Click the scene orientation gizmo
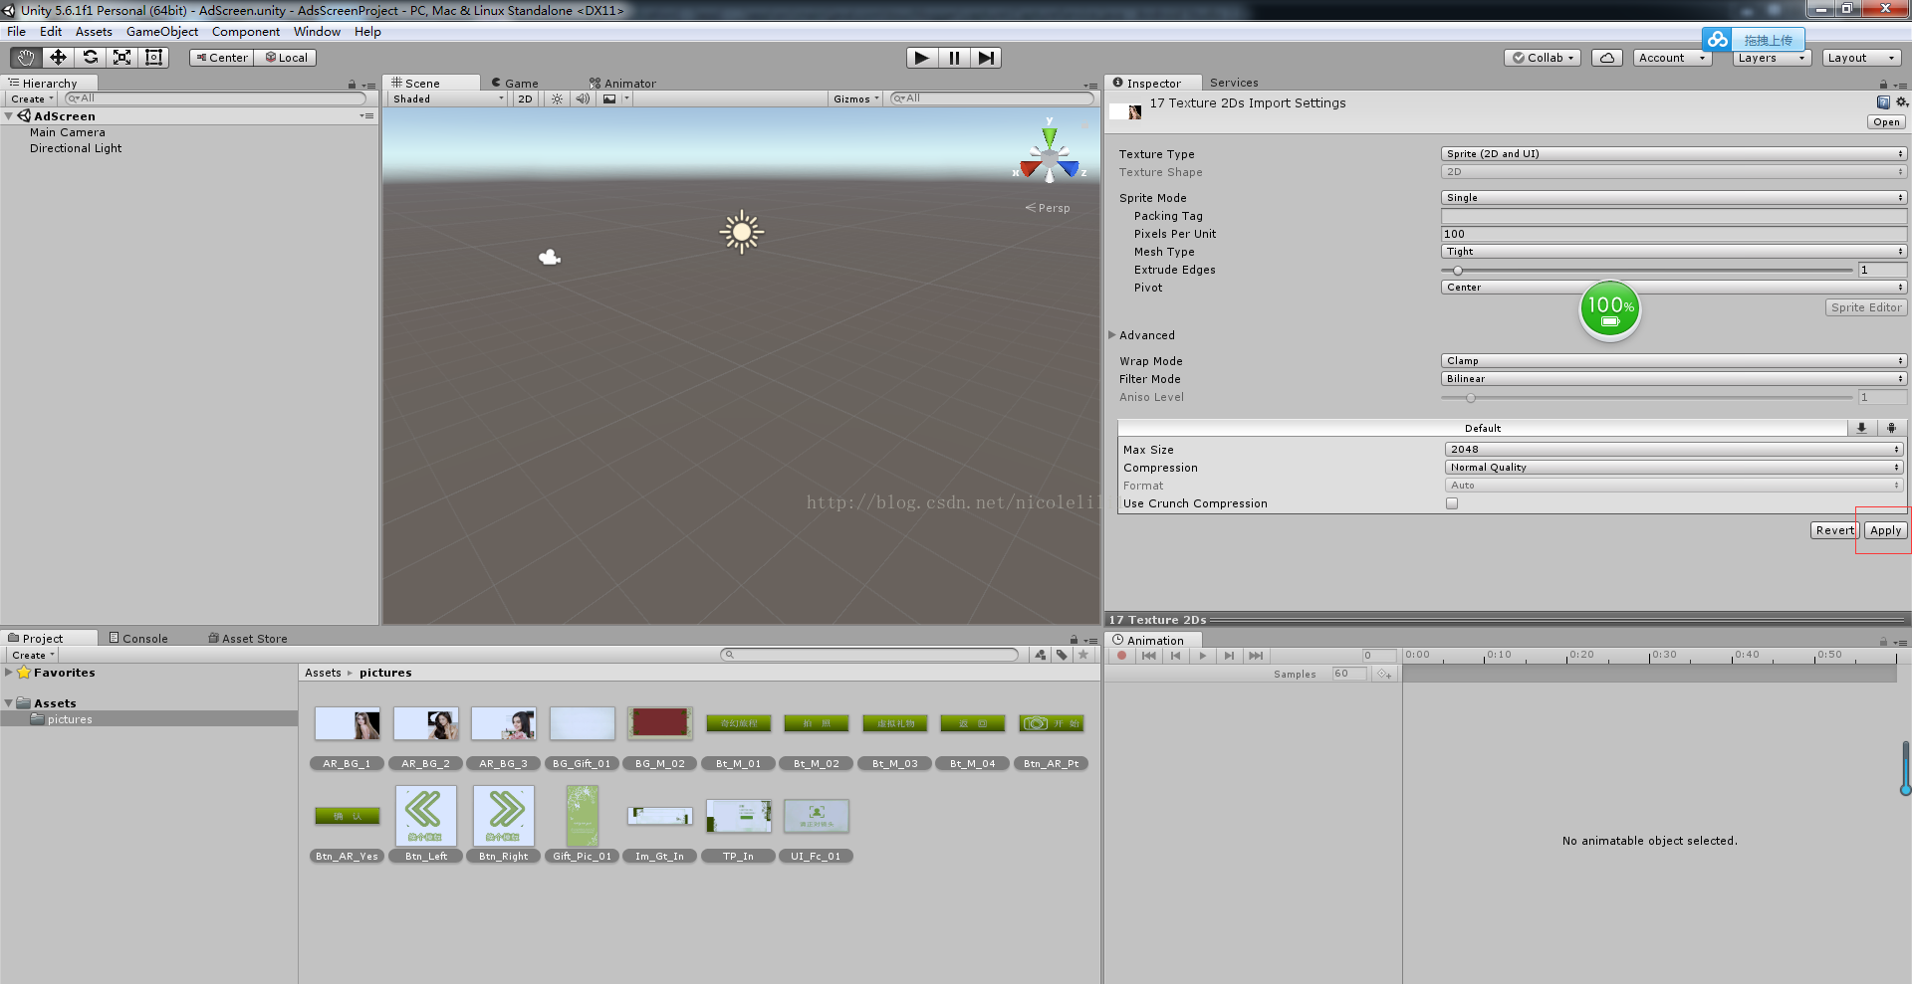 click(1049, 157)
